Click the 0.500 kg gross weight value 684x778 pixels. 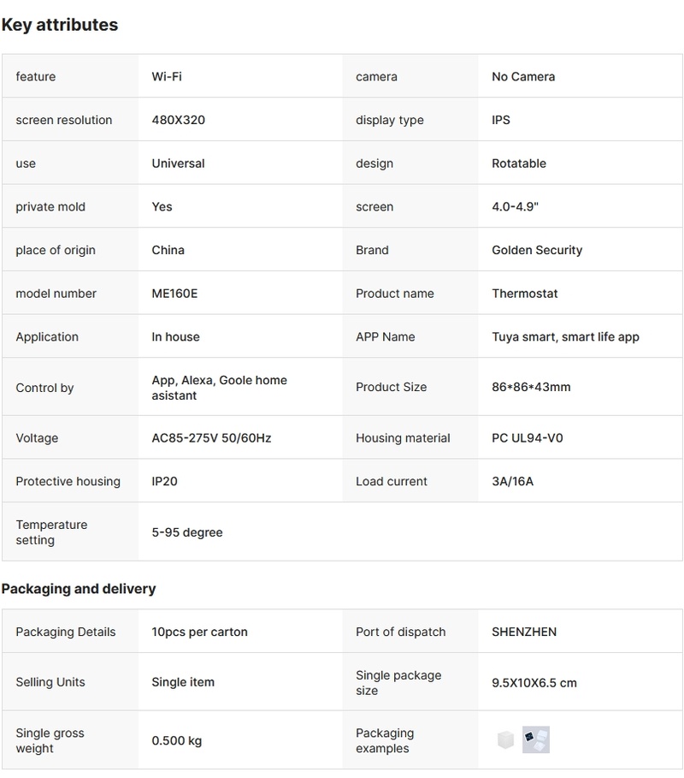tap(177, 740)
